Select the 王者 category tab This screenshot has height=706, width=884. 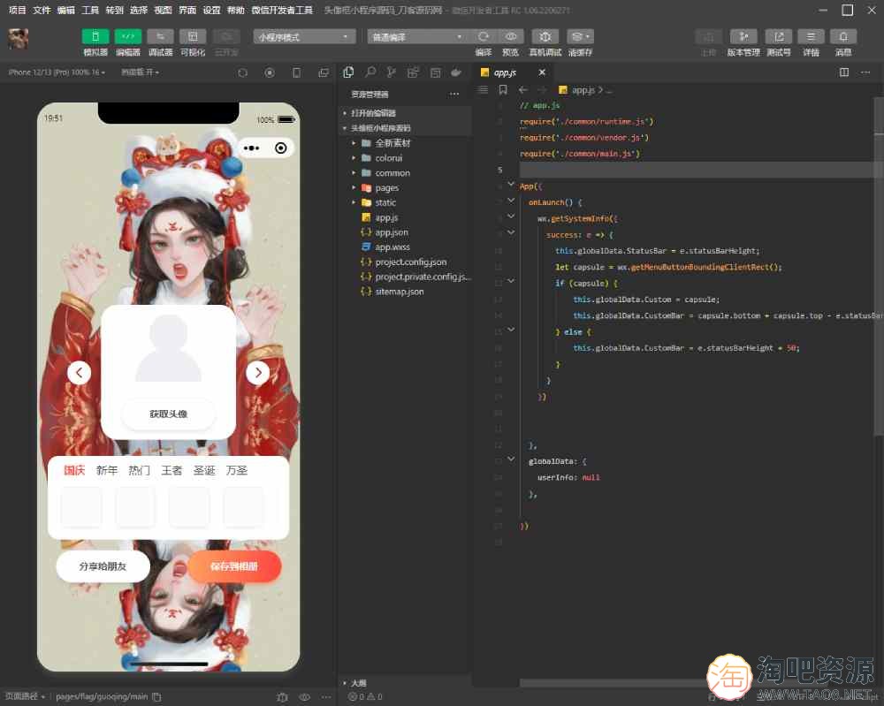[171, 470]
